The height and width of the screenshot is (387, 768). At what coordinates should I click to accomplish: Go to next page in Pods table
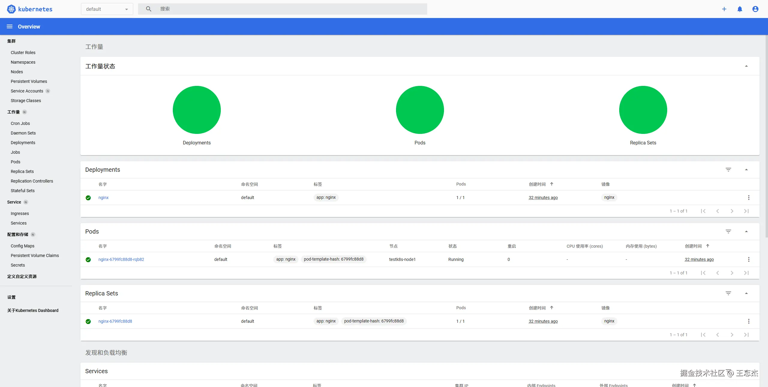tap(732, 273)
